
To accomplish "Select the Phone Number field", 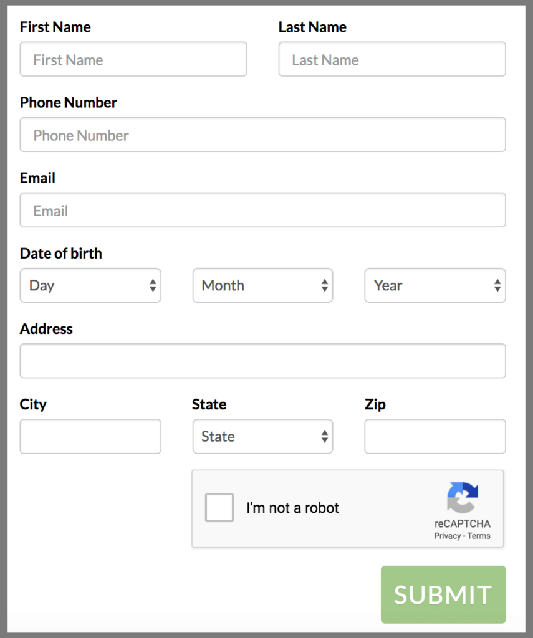I will [x=262, y=135].
